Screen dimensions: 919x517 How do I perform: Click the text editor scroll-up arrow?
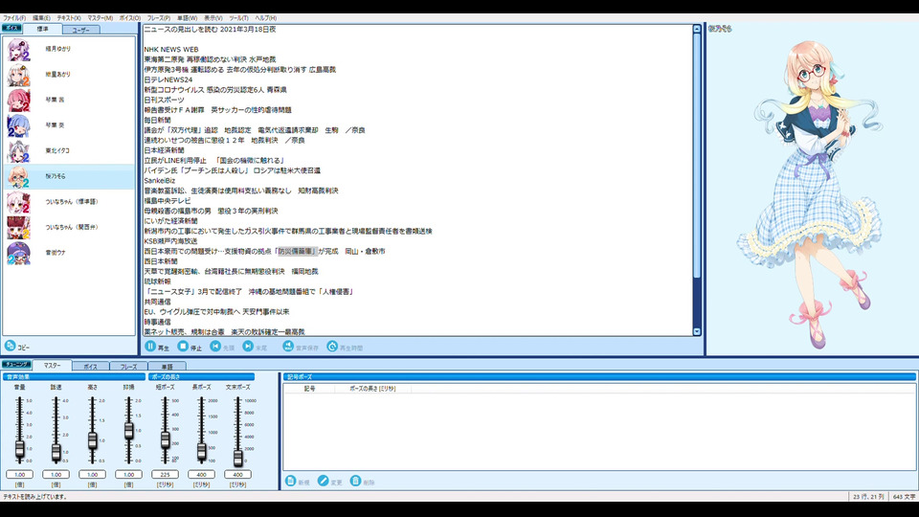pos(697,29)
